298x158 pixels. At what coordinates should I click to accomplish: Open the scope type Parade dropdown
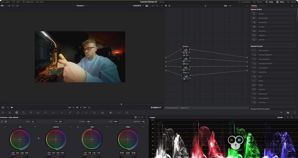[x=281, y=118]
